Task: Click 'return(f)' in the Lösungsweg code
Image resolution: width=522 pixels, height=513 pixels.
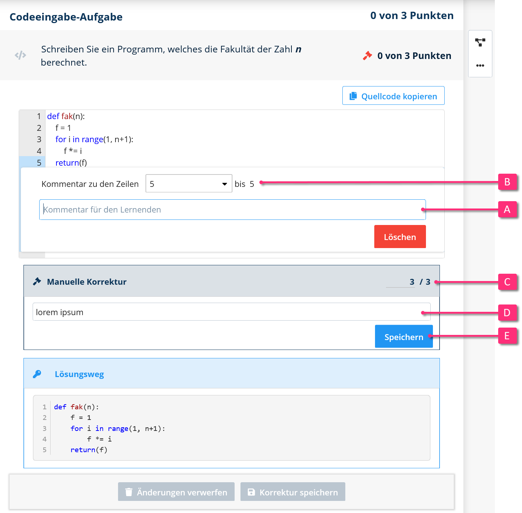Action: 89,450
